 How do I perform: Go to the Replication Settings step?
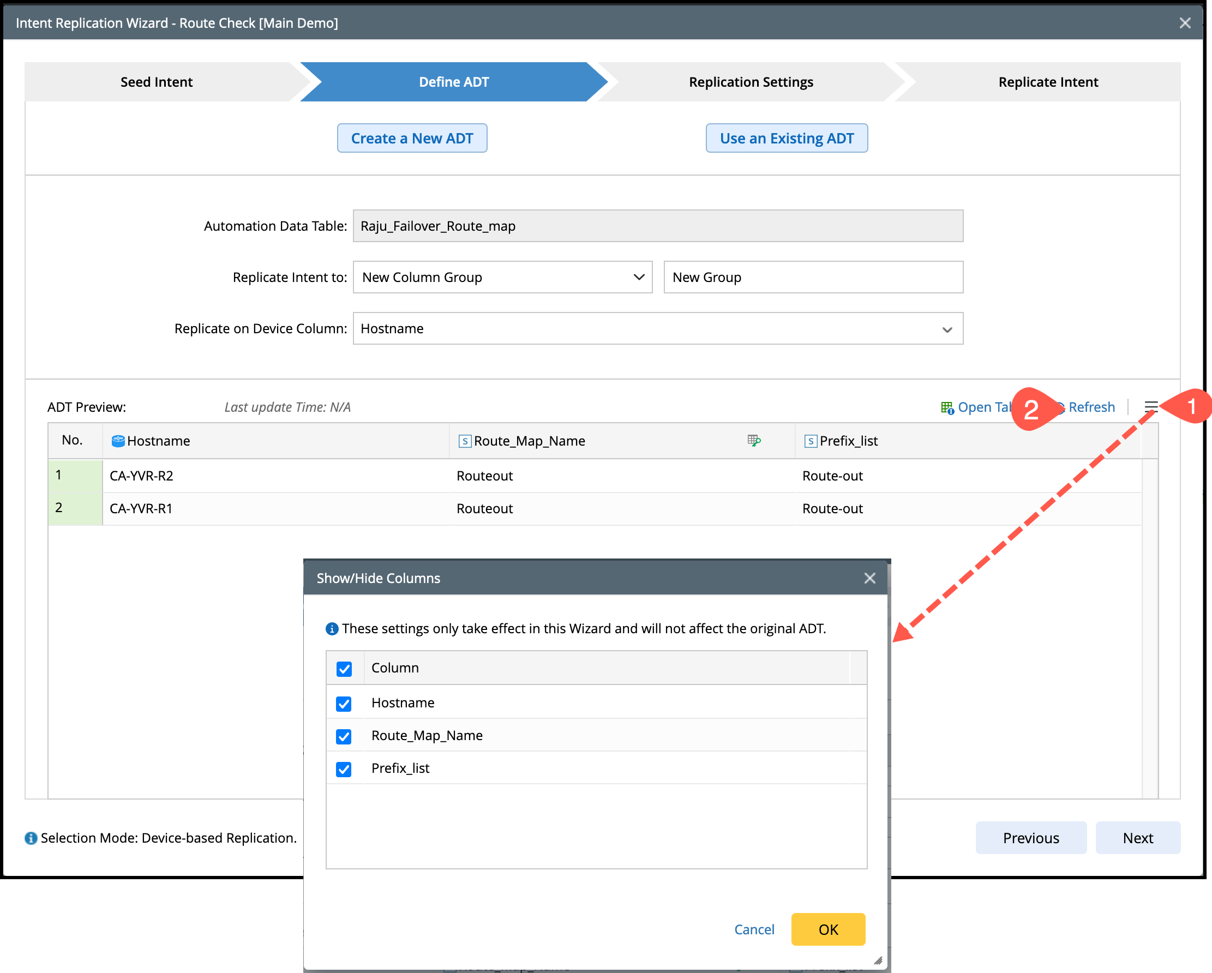click(751, 82)
